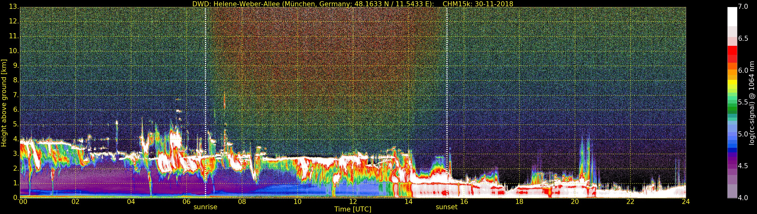Viewport: 757px width, 214px height.
Task: Click the "13." height axis tick label
Action: click(14, 7)
